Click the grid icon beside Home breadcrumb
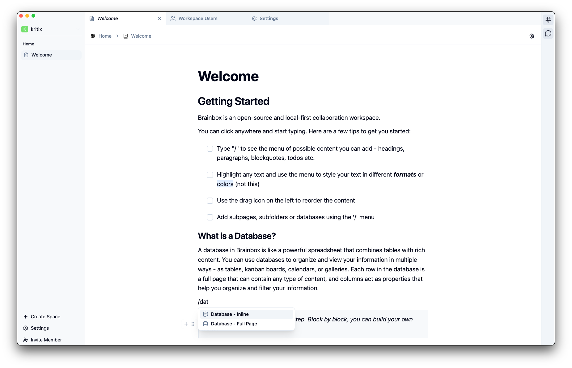 point(93,36)
